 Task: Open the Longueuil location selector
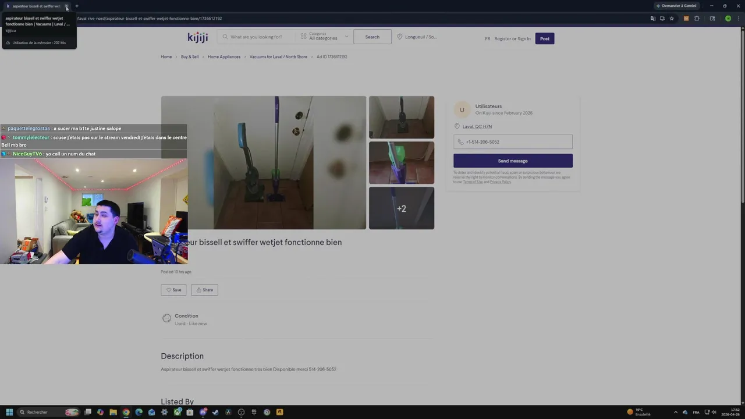click(417, 37)
